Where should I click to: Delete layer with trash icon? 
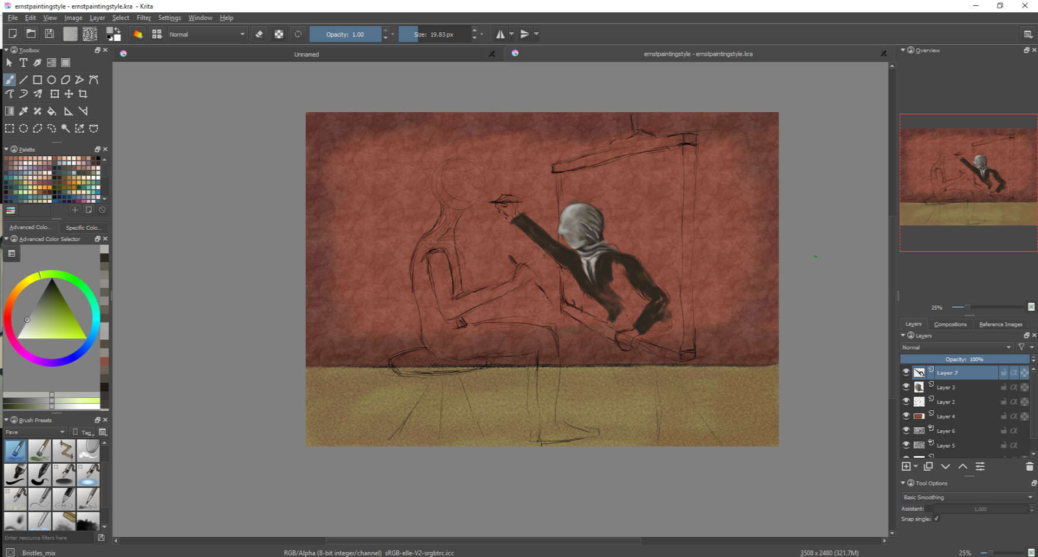click(1029, 467)
